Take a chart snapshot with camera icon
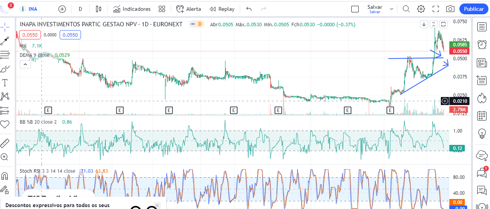The height and width of the screenshot is (209, 490). (450, 9)
